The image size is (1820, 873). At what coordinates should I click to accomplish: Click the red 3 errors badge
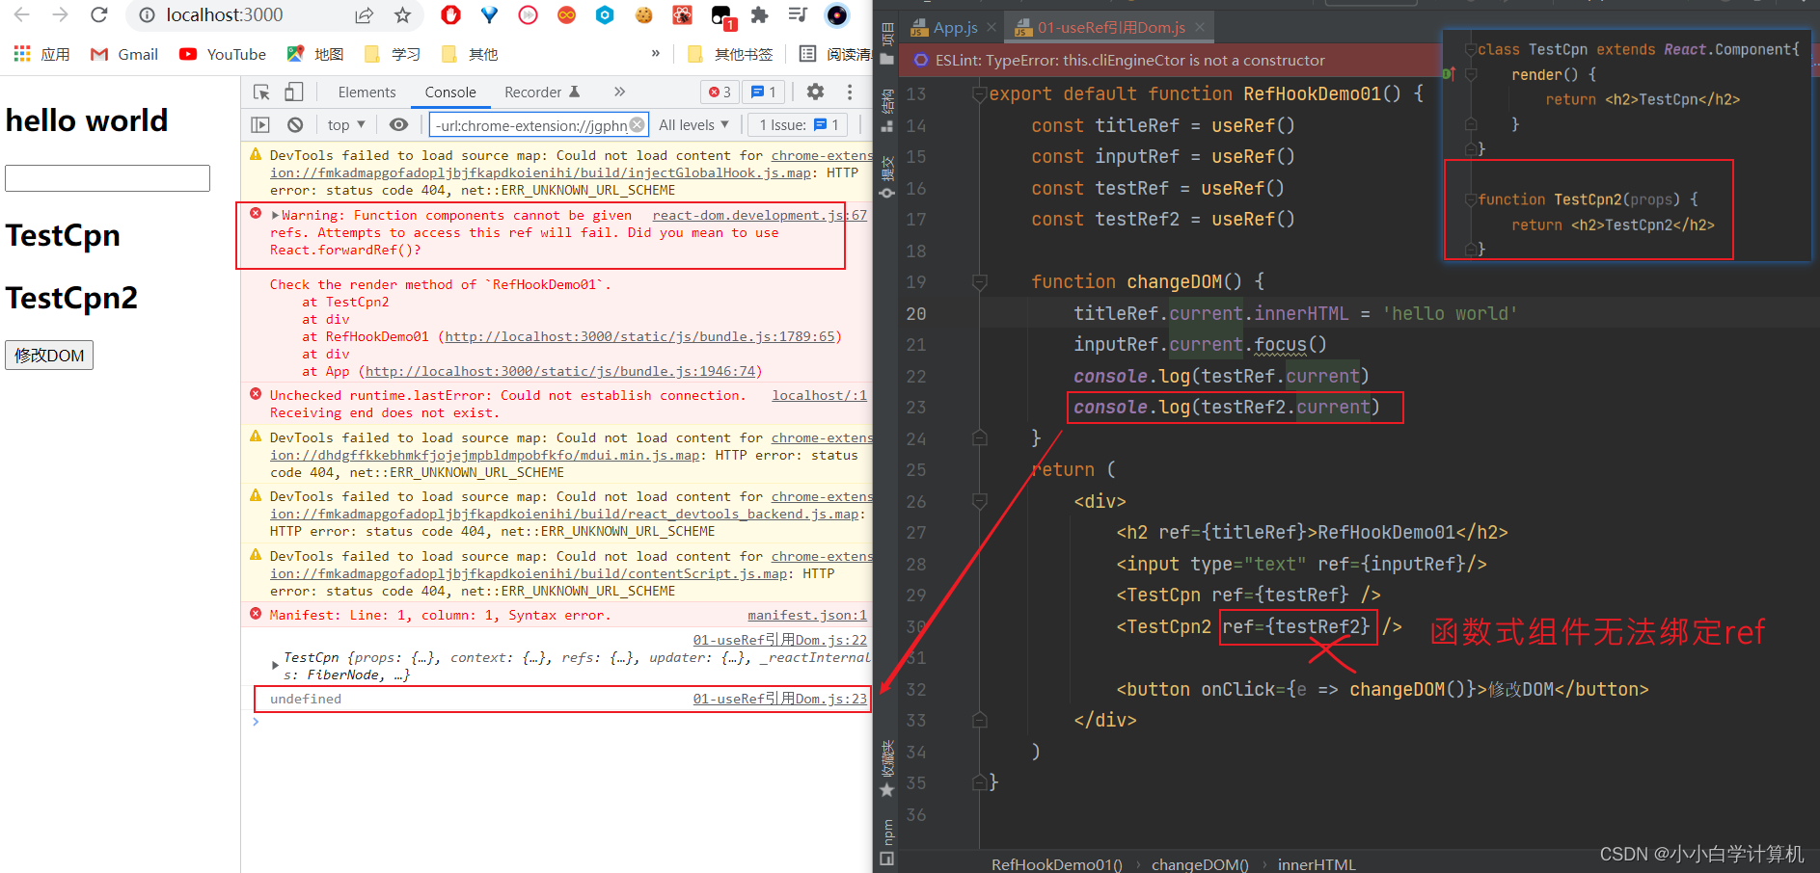pyautogui.click(x=720, y=93)
